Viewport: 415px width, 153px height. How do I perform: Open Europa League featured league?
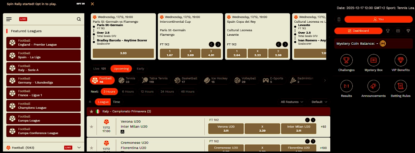coord(43,119)
